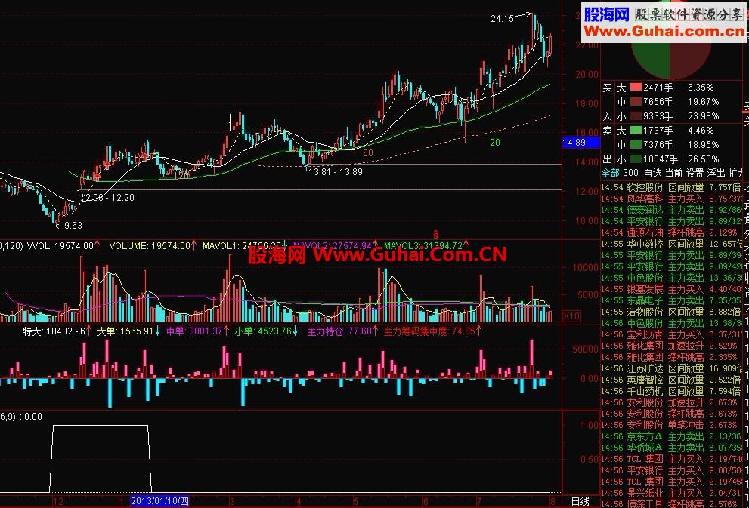Open the 自选 tab

[x=652, y=173]
